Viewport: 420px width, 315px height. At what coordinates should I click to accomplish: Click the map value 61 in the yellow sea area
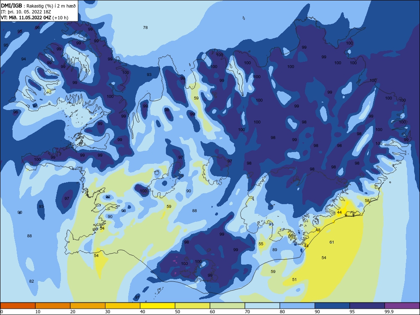coord(332,242)
